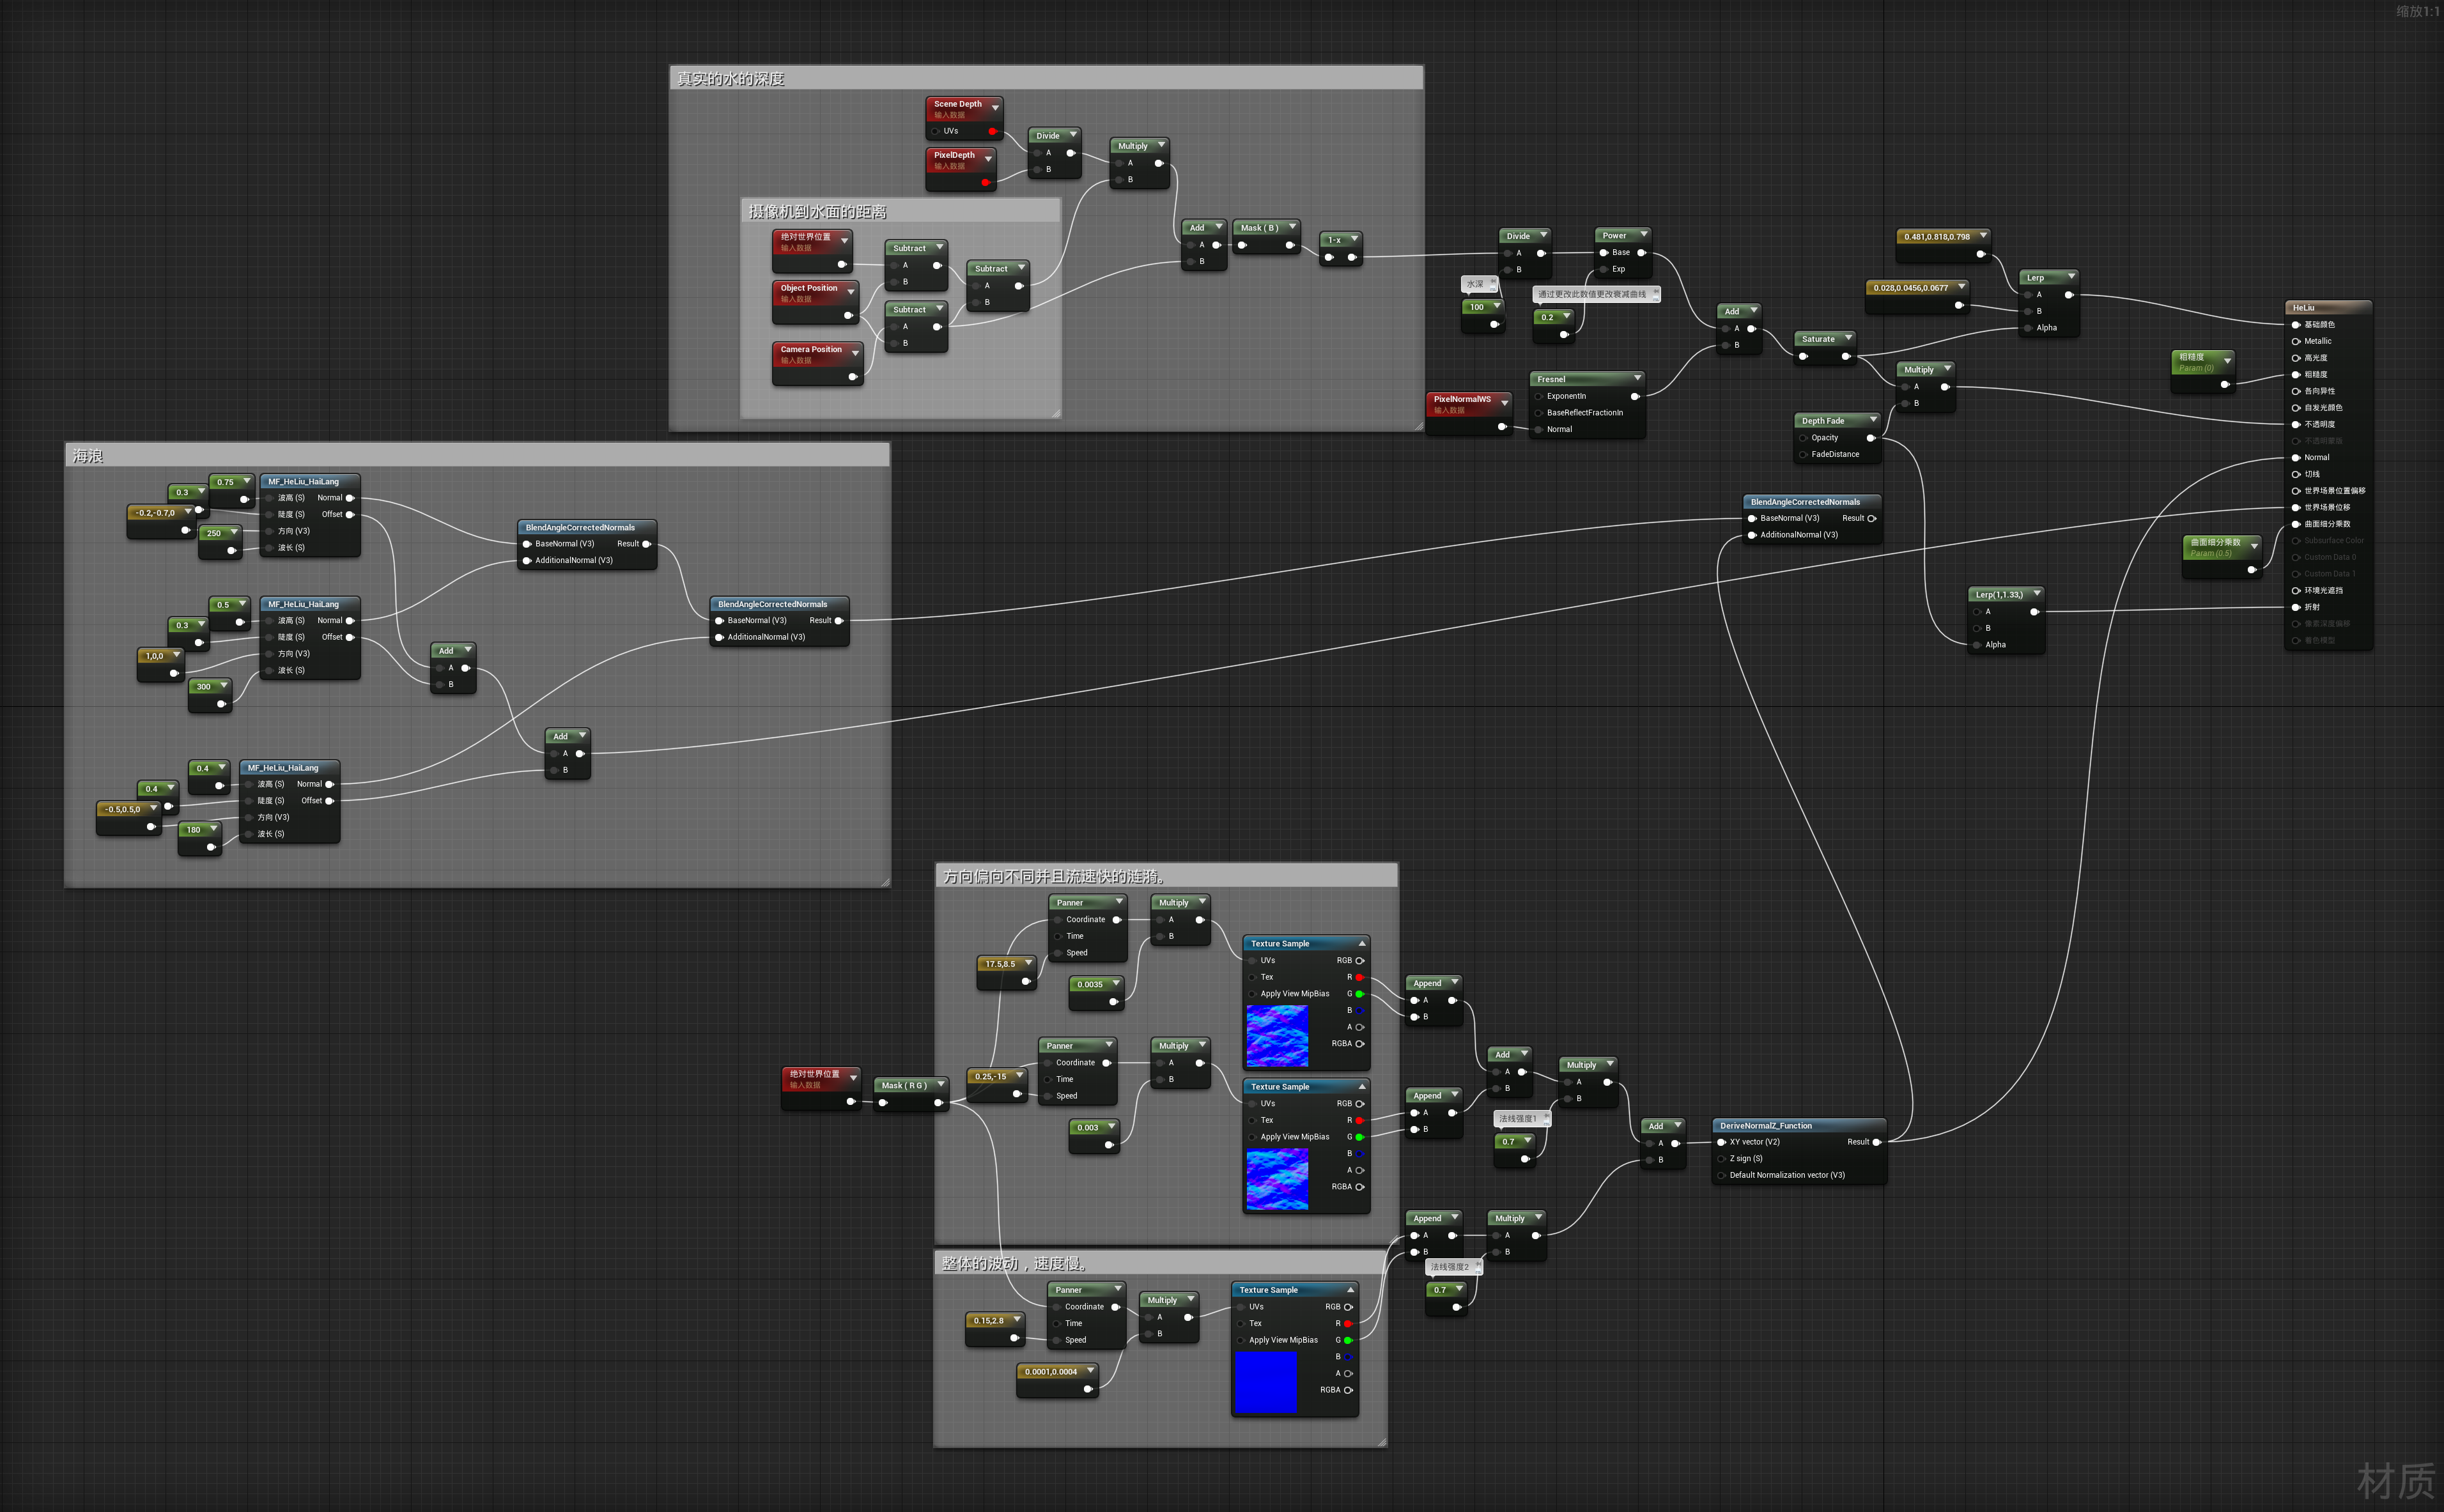Click the FadeDistance input pin on Depth Fade
Image resolution: width=2444 pixels, height=1512 pixels.
[1803, 455]
